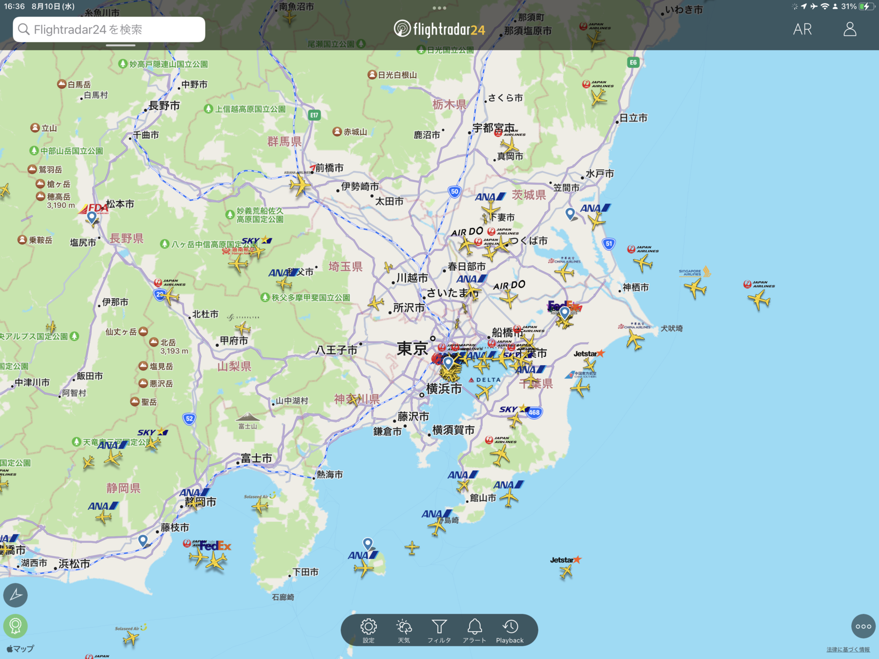Select the Asiana Airlines plane near 前橋市
The image size is (879, 659).
click(x=300, y=185)
